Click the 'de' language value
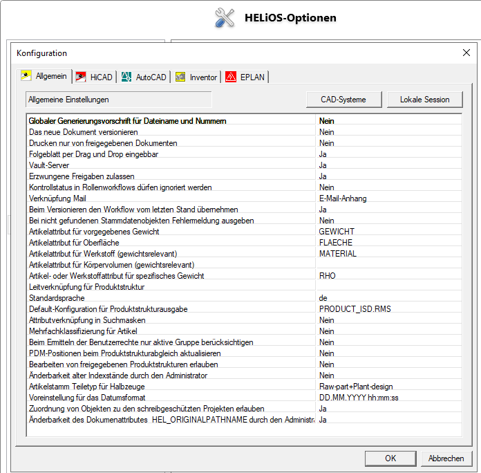Screen dimensions: 481x473 tap(323, 298)
